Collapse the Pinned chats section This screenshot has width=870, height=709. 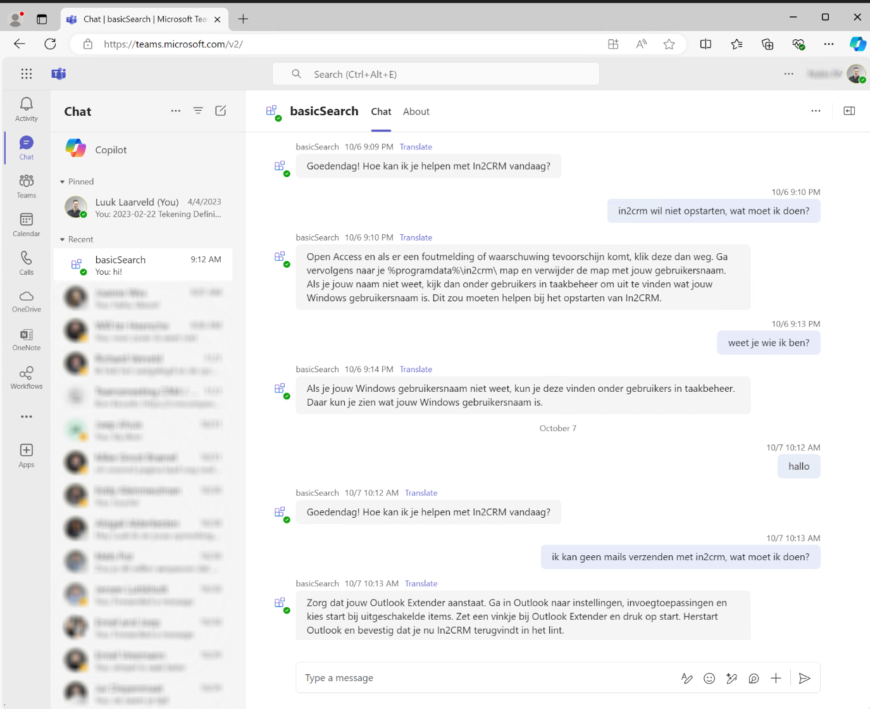click(77, 182)
